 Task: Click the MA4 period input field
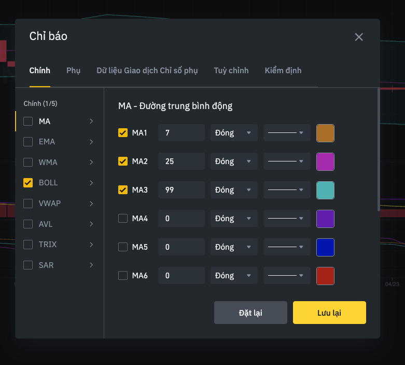pos(181,219)
